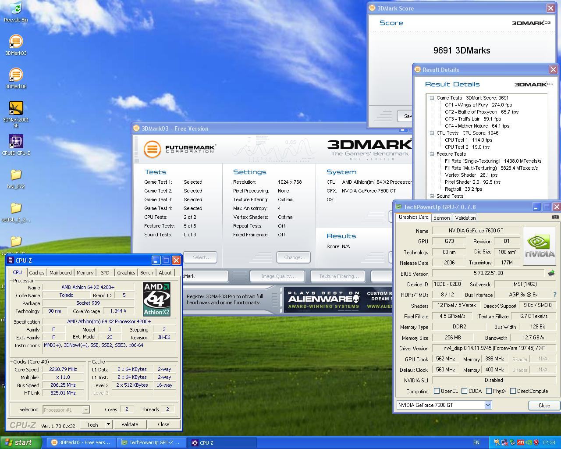The image size is (561, 449).
Task: Launch the 3DMark03 desktop shortcut
Action: tap(16, 45)
